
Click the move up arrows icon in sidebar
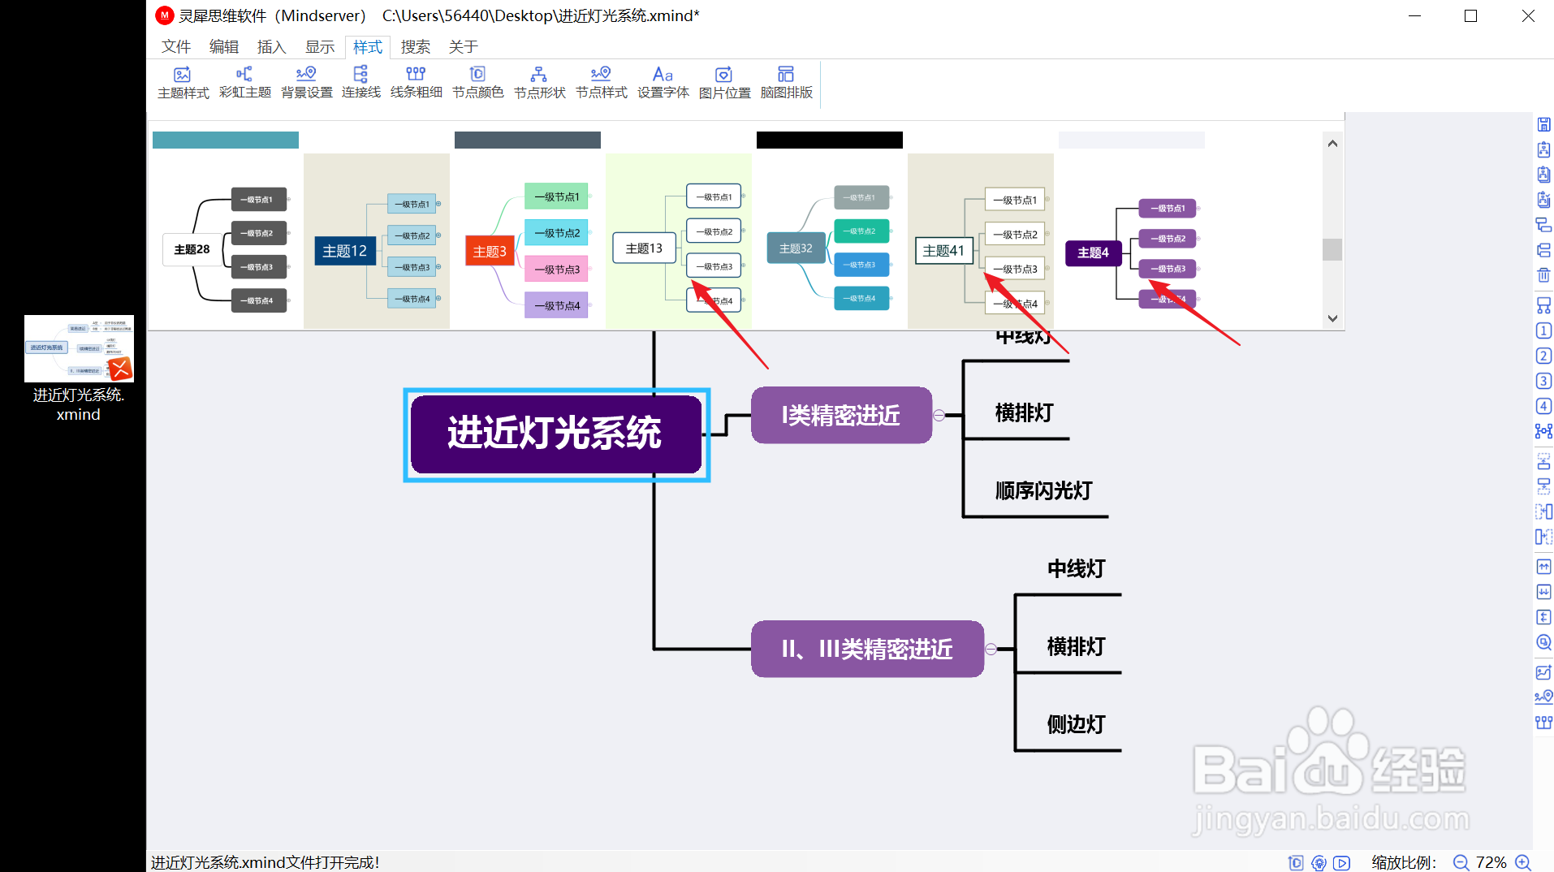(x=1543, y=567)
